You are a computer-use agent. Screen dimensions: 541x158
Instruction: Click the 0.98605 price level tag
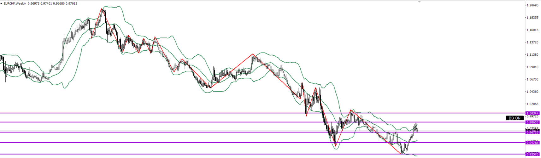(533, 122)
